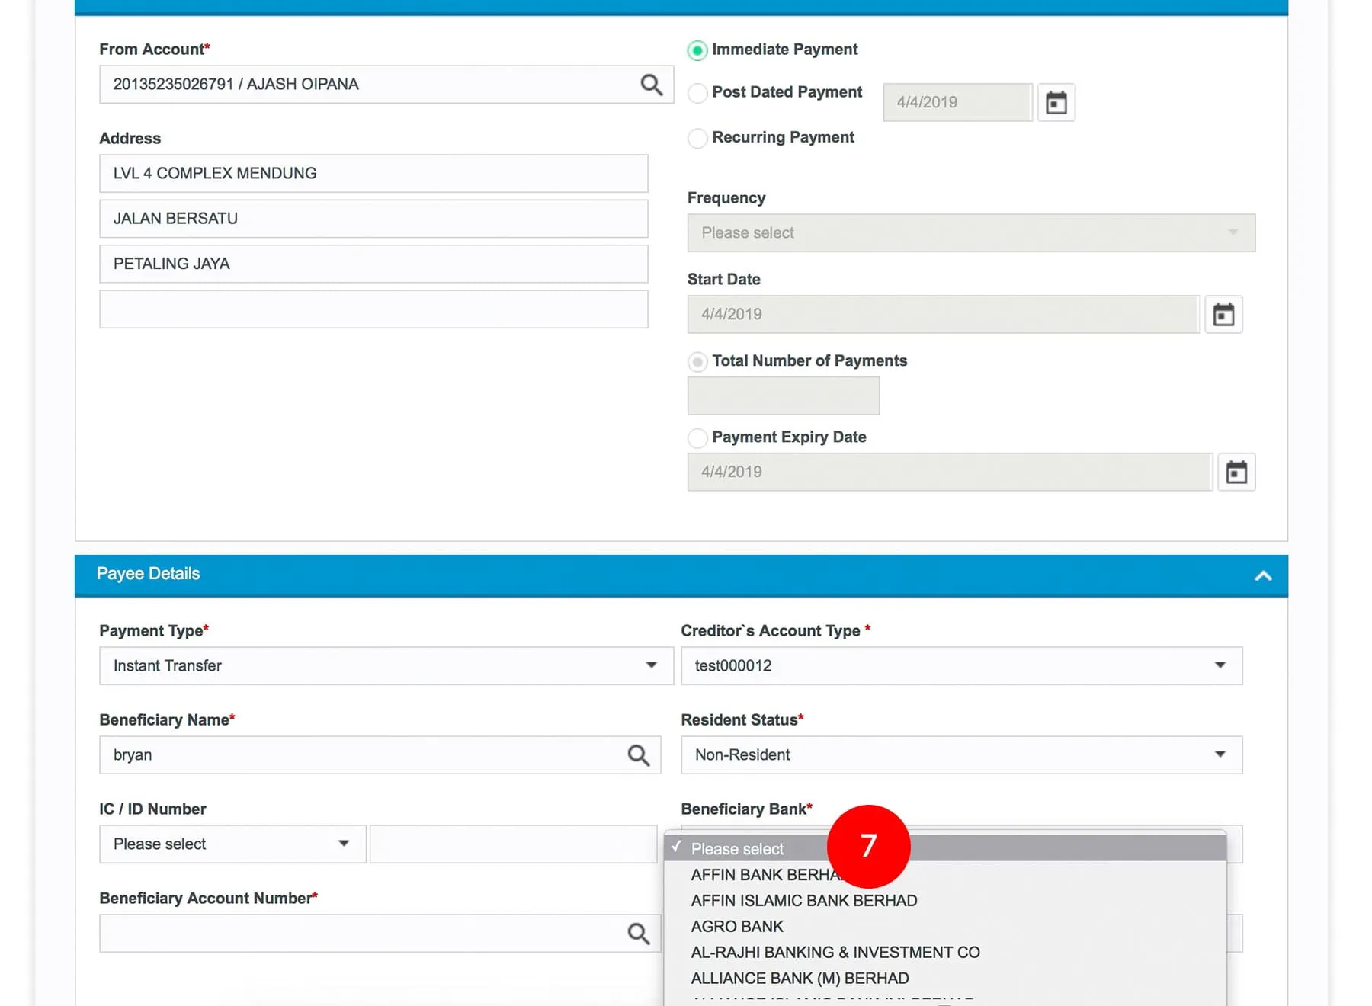Open the Creditor's Account Type dropdown
This screenshot has width=1372, height=1006.
click(960, 666)
